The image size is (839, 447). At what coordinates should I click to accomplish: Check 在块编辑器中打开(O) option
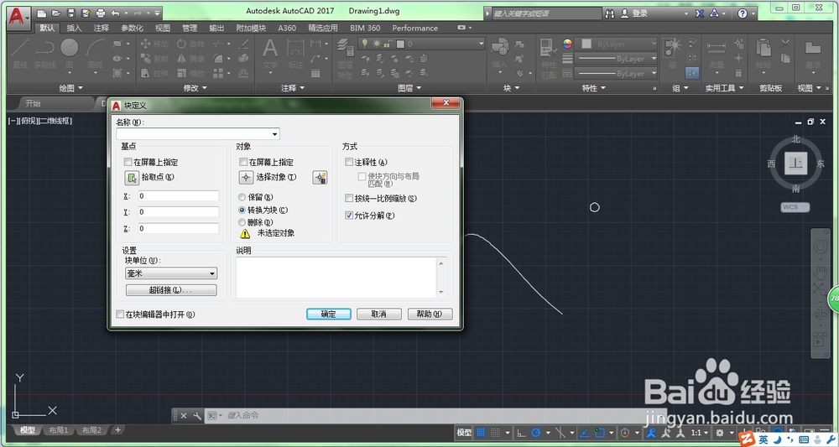[x=120, y=314]
